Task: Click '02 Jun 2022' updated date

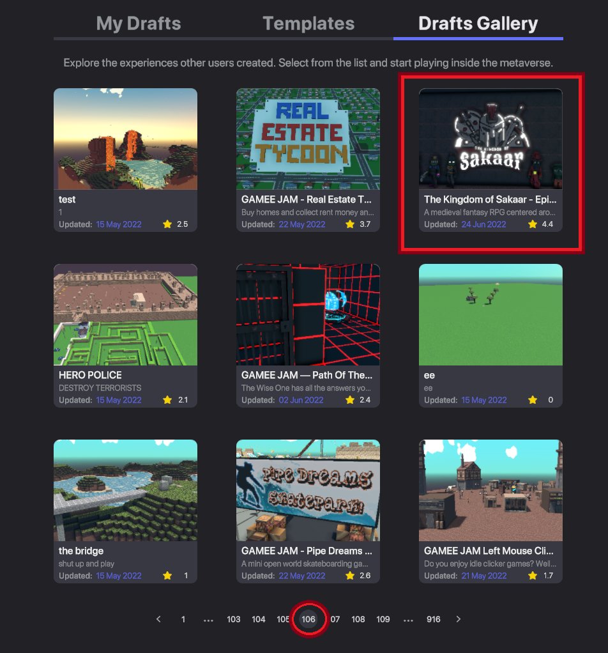Action: [301, 400]
